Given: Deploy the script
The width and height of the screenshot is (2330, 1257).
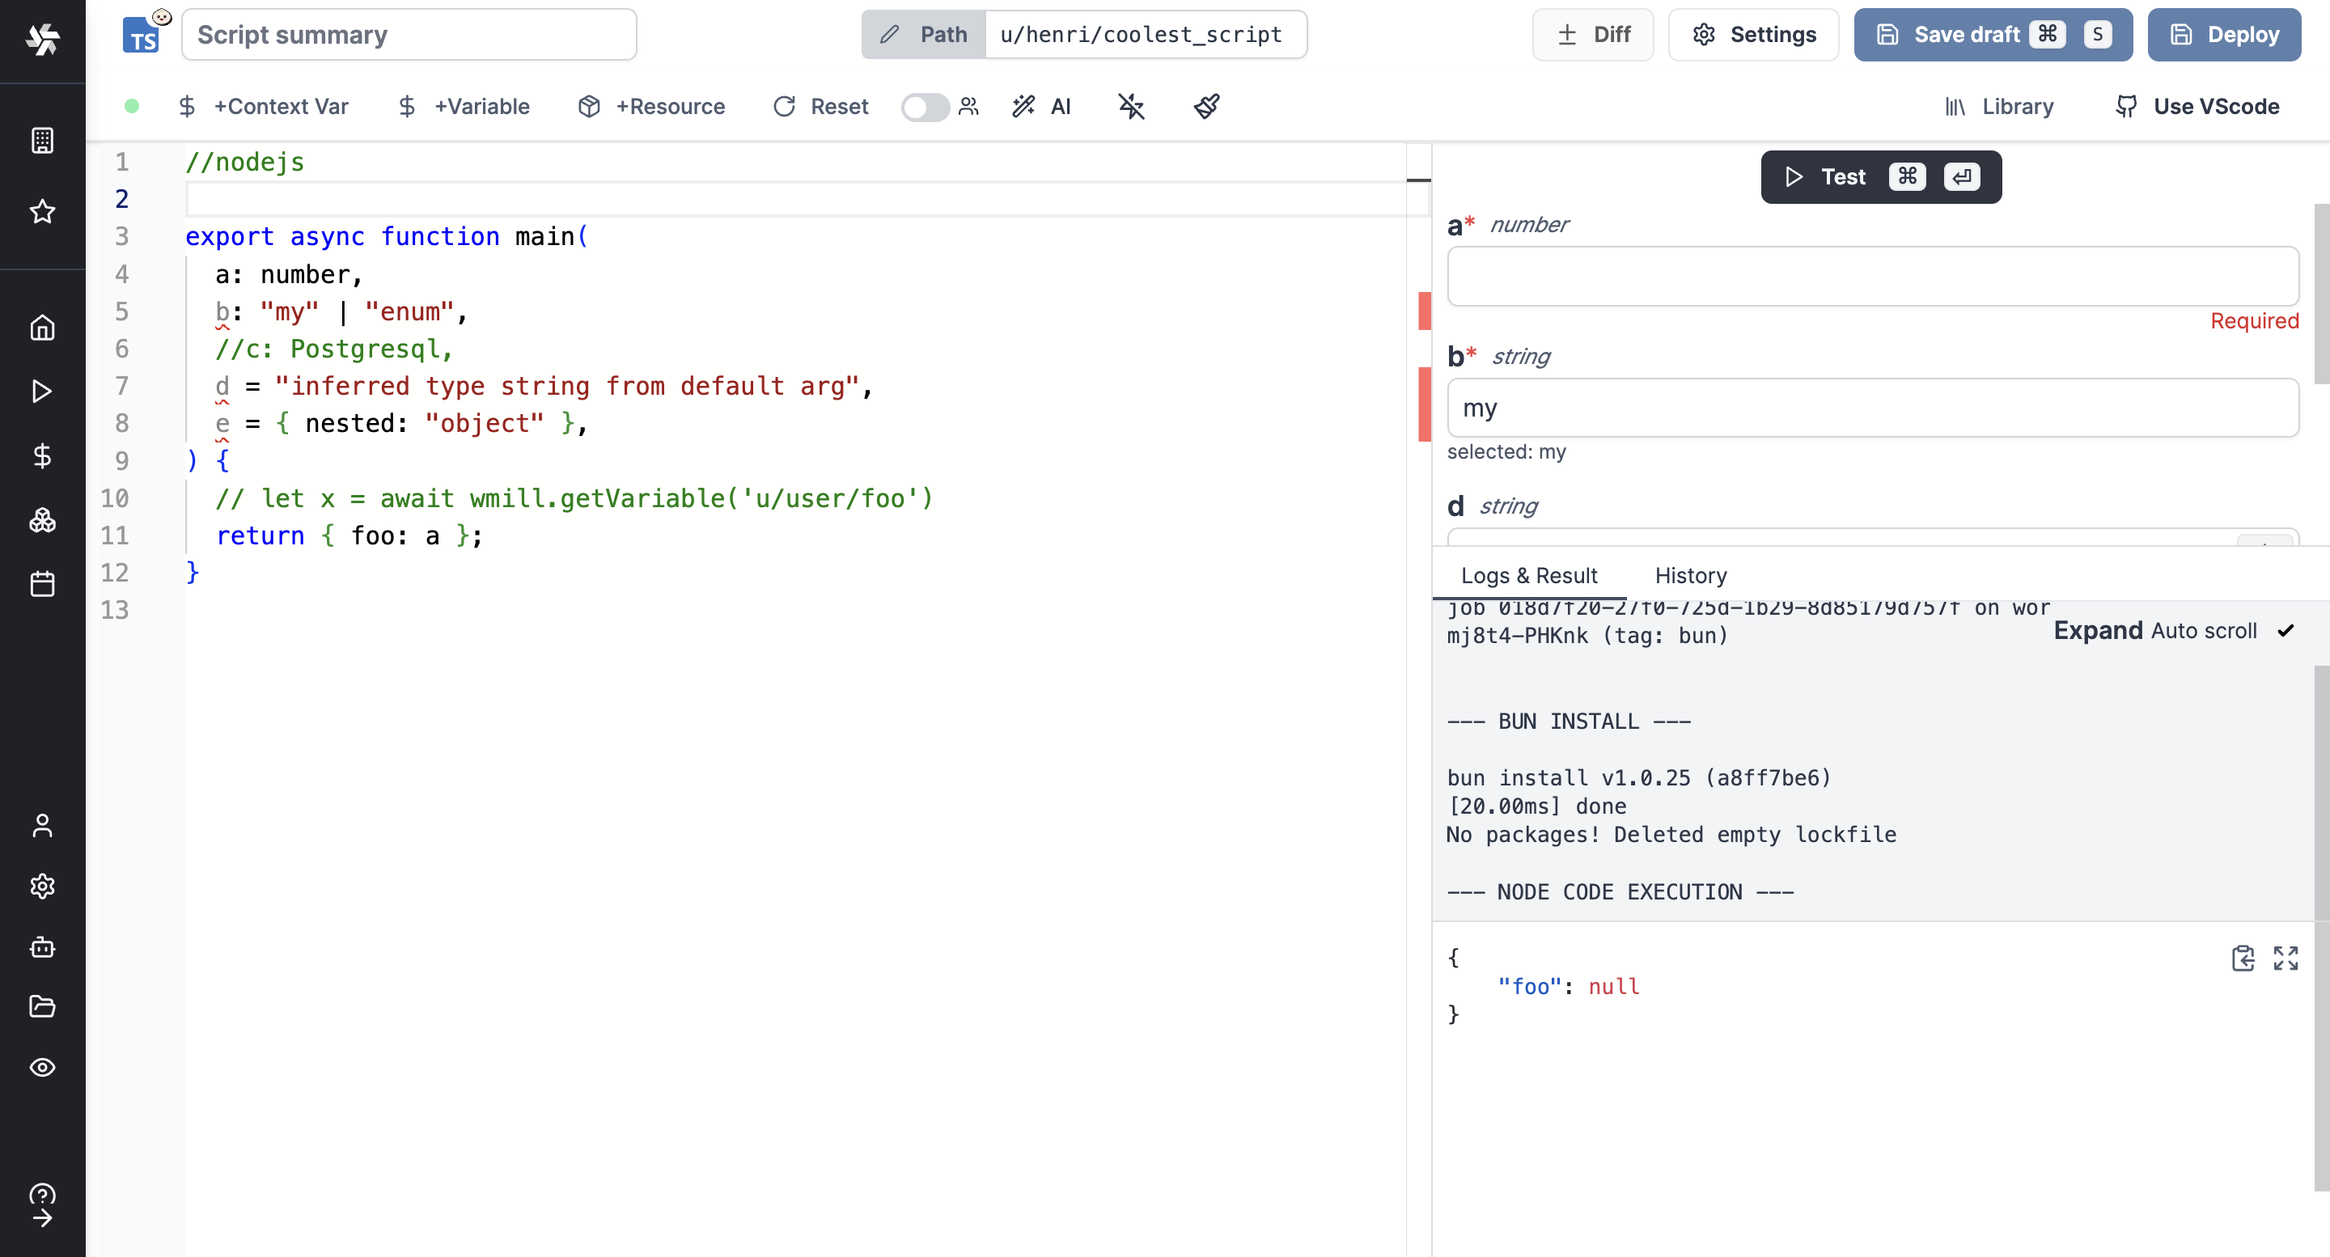Looking at the screenshot, I should click(2224, 34).
